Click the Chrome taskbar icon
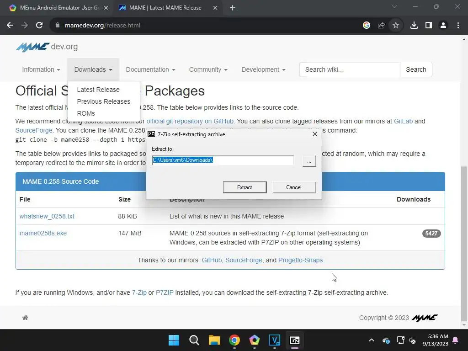 pos(234,340)
